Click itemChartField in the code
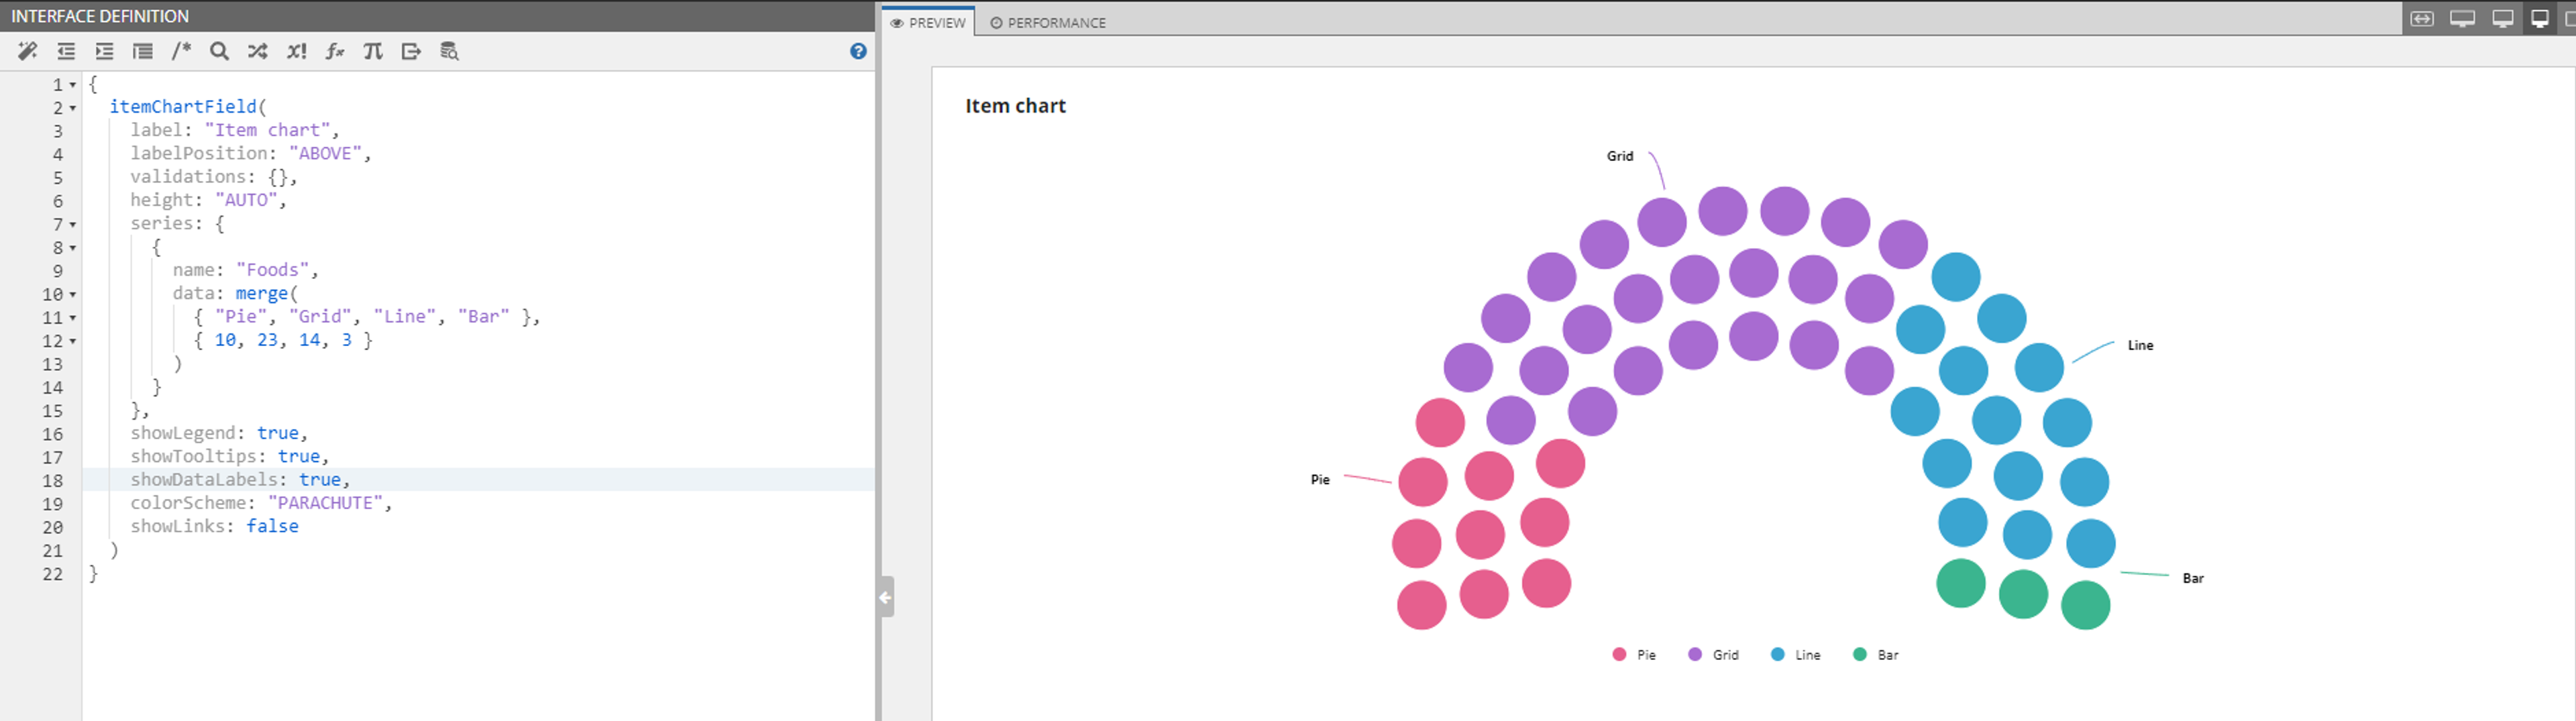The image size is (2576, 721). tap(183, 106)
